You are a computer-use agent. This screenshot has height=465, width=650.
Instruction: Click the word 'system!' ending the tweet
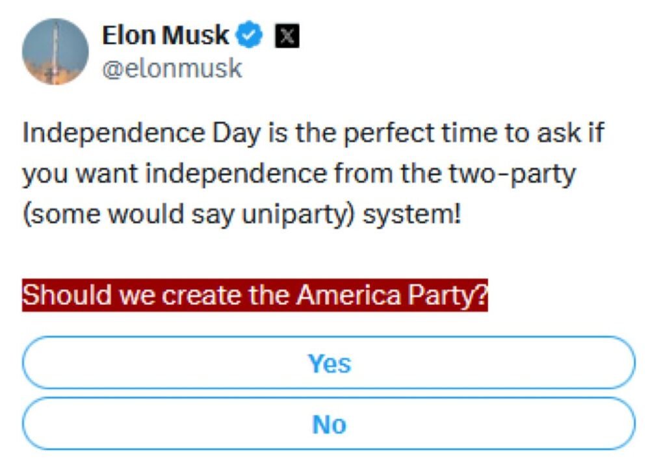(x=411, y=214)
